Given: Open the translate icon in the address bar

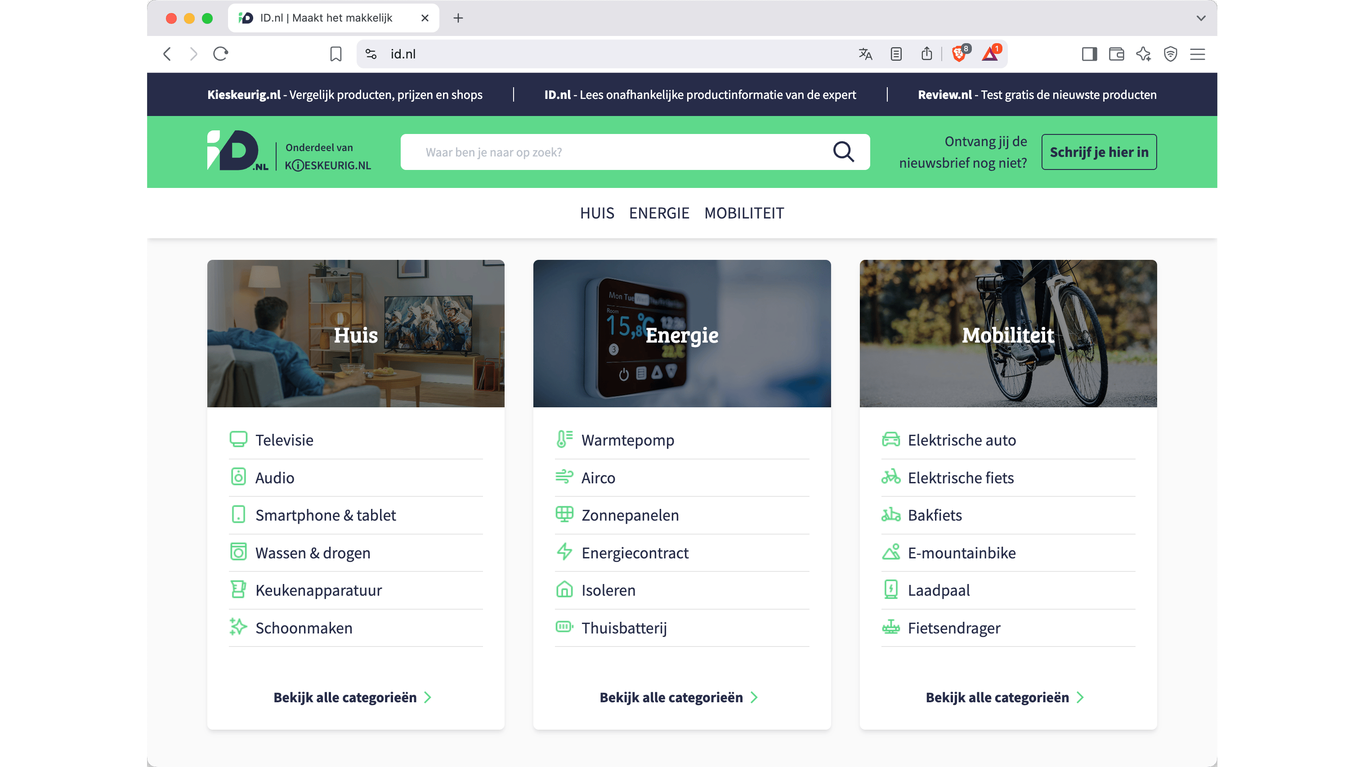Looking at the screenshot, I should coord(865,54).
